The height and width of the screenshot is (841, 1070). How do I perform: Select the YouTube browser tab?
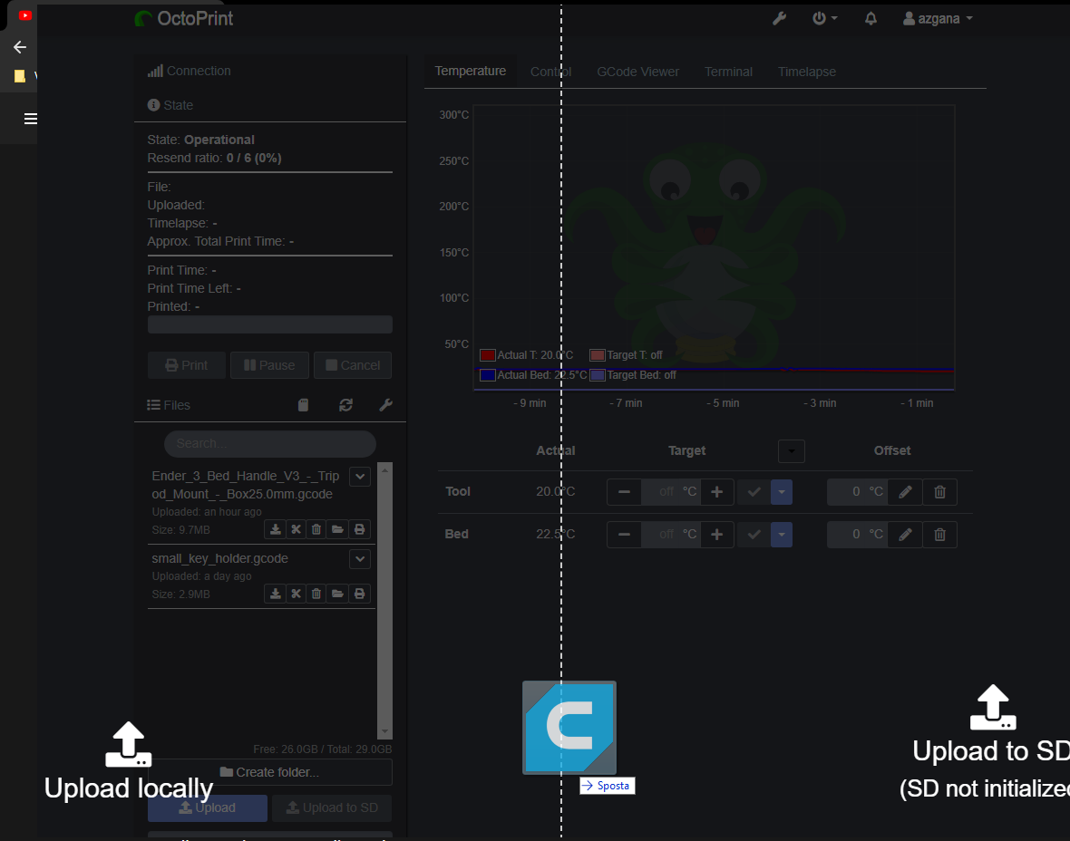pos(25,15)
